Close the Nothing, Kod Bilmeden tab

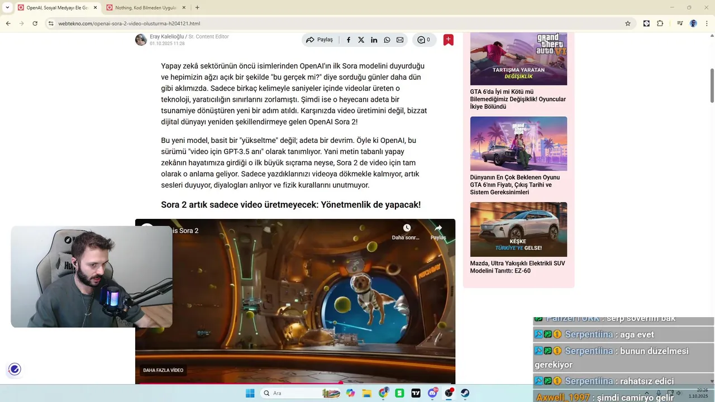[x=183, y=8]
